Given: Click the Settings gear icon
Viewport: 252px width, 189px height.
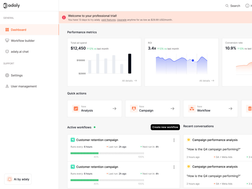Looking at the screenshot, I should pos(7,75).
